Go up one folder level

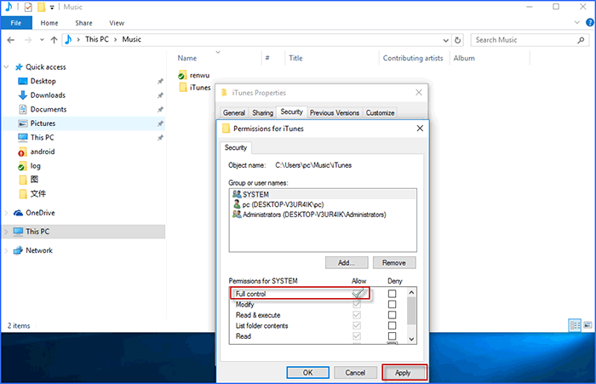(x=54, y=39)
